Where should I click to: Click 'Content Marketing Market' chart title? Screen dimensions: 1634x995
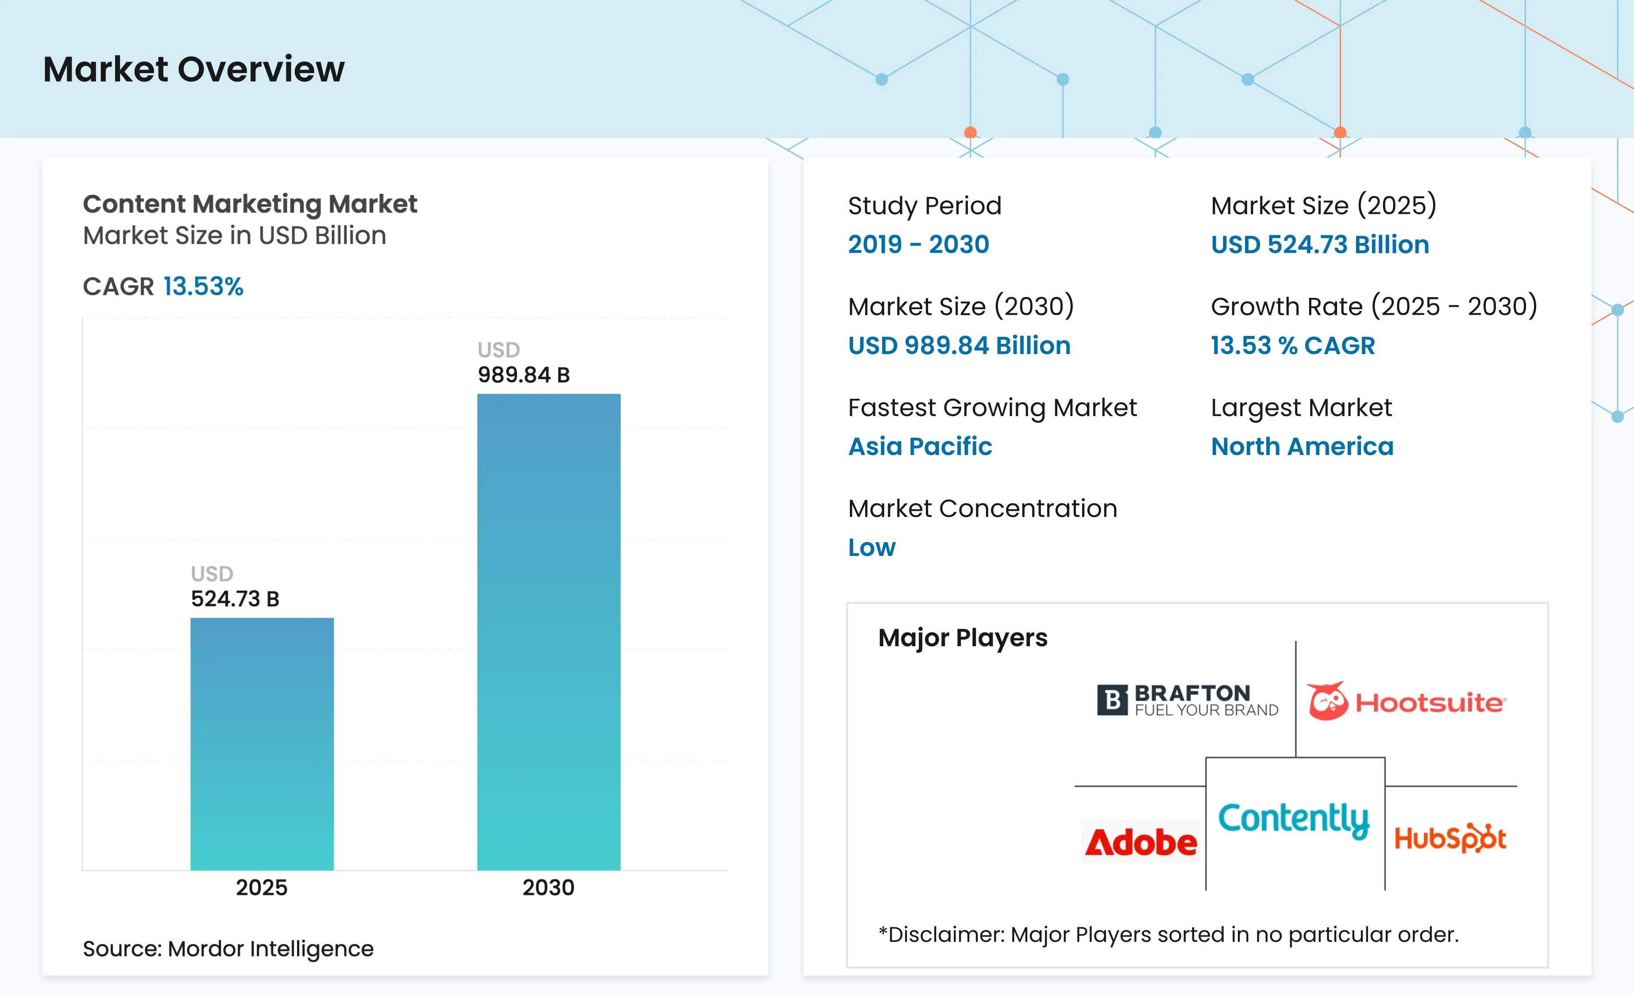point(250,204)
